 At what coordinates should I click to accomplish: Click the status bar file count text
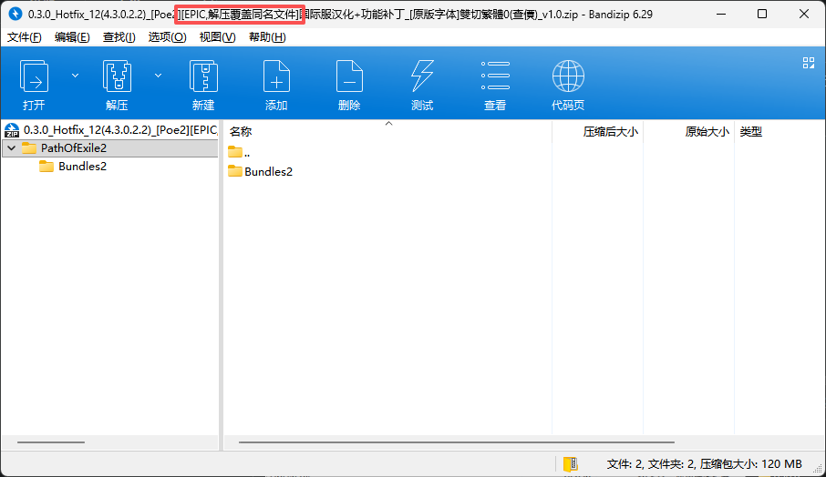coord(705,464)
